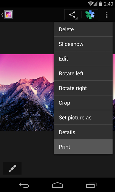Choose Edit in the overflow menu

coord(83,59)
